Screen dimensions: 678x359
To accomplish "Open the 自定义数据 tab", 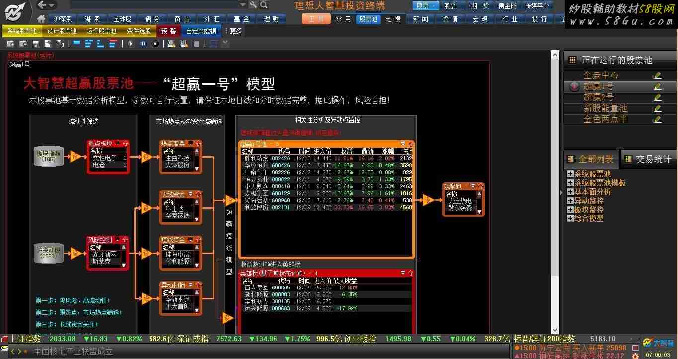I will (x=201, y=31).
